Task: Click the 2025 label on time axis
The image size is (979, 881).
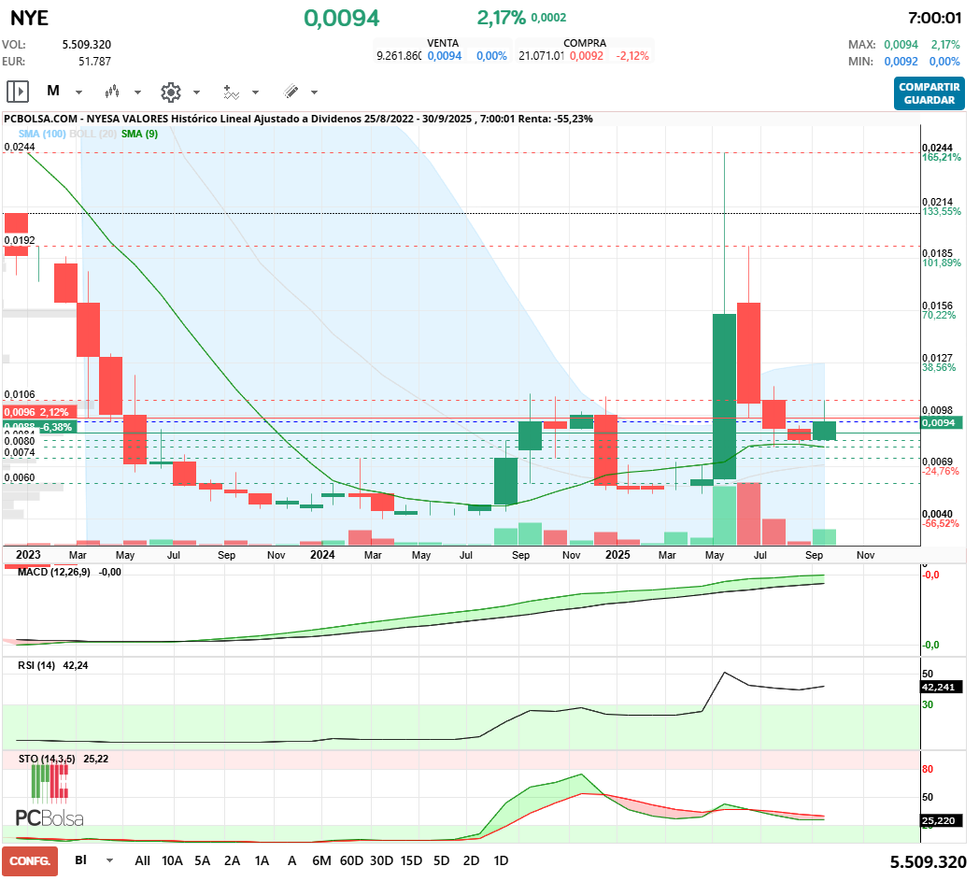Action: (617, 554)
